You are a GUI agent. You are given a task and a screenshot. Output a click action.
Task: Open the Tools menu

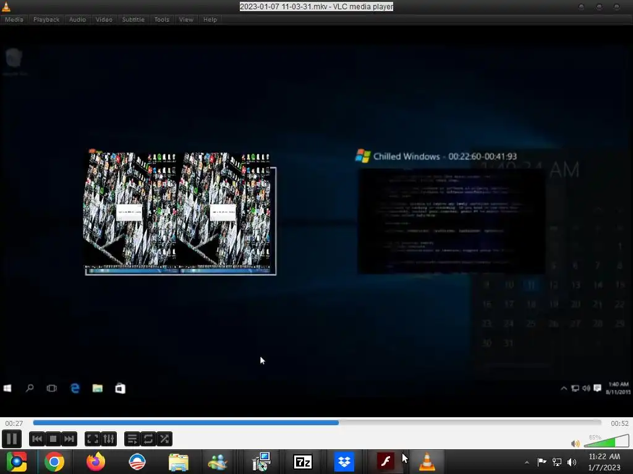click(x=162, y=19)
